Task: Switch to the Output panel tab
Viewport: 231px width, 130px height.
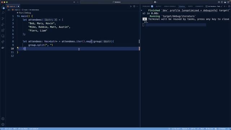Action: [x=158, y=6]
